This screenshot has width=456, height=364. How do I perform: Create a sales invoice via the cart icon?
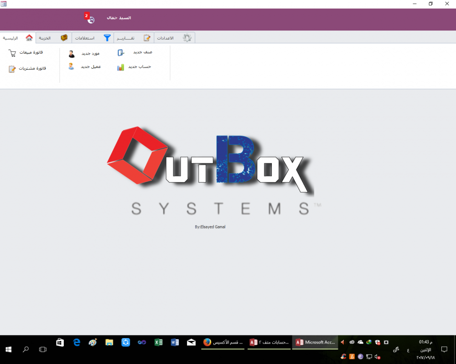pos(12,53)
